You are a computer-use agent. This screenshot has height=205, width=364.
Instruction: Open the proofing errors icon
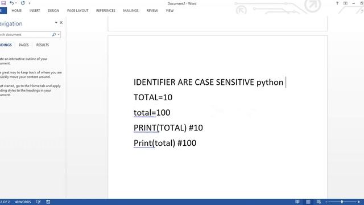point(38,202)
